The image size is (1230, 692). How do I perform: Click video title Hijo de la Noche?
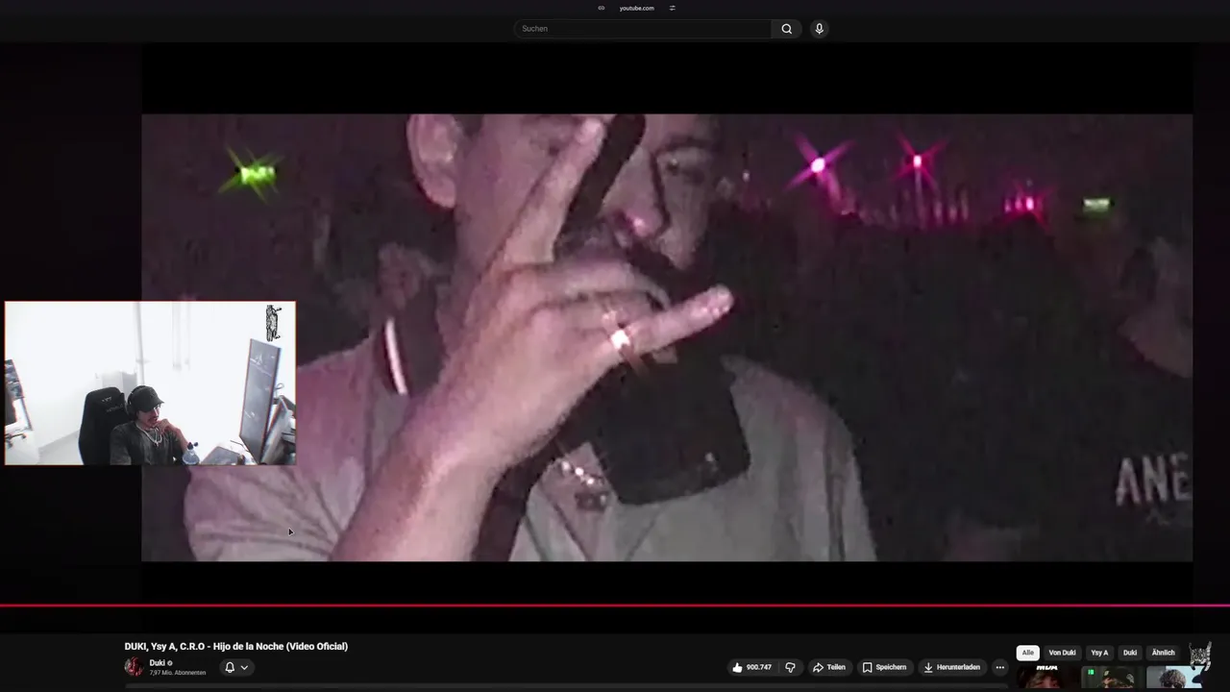point(236,647)
